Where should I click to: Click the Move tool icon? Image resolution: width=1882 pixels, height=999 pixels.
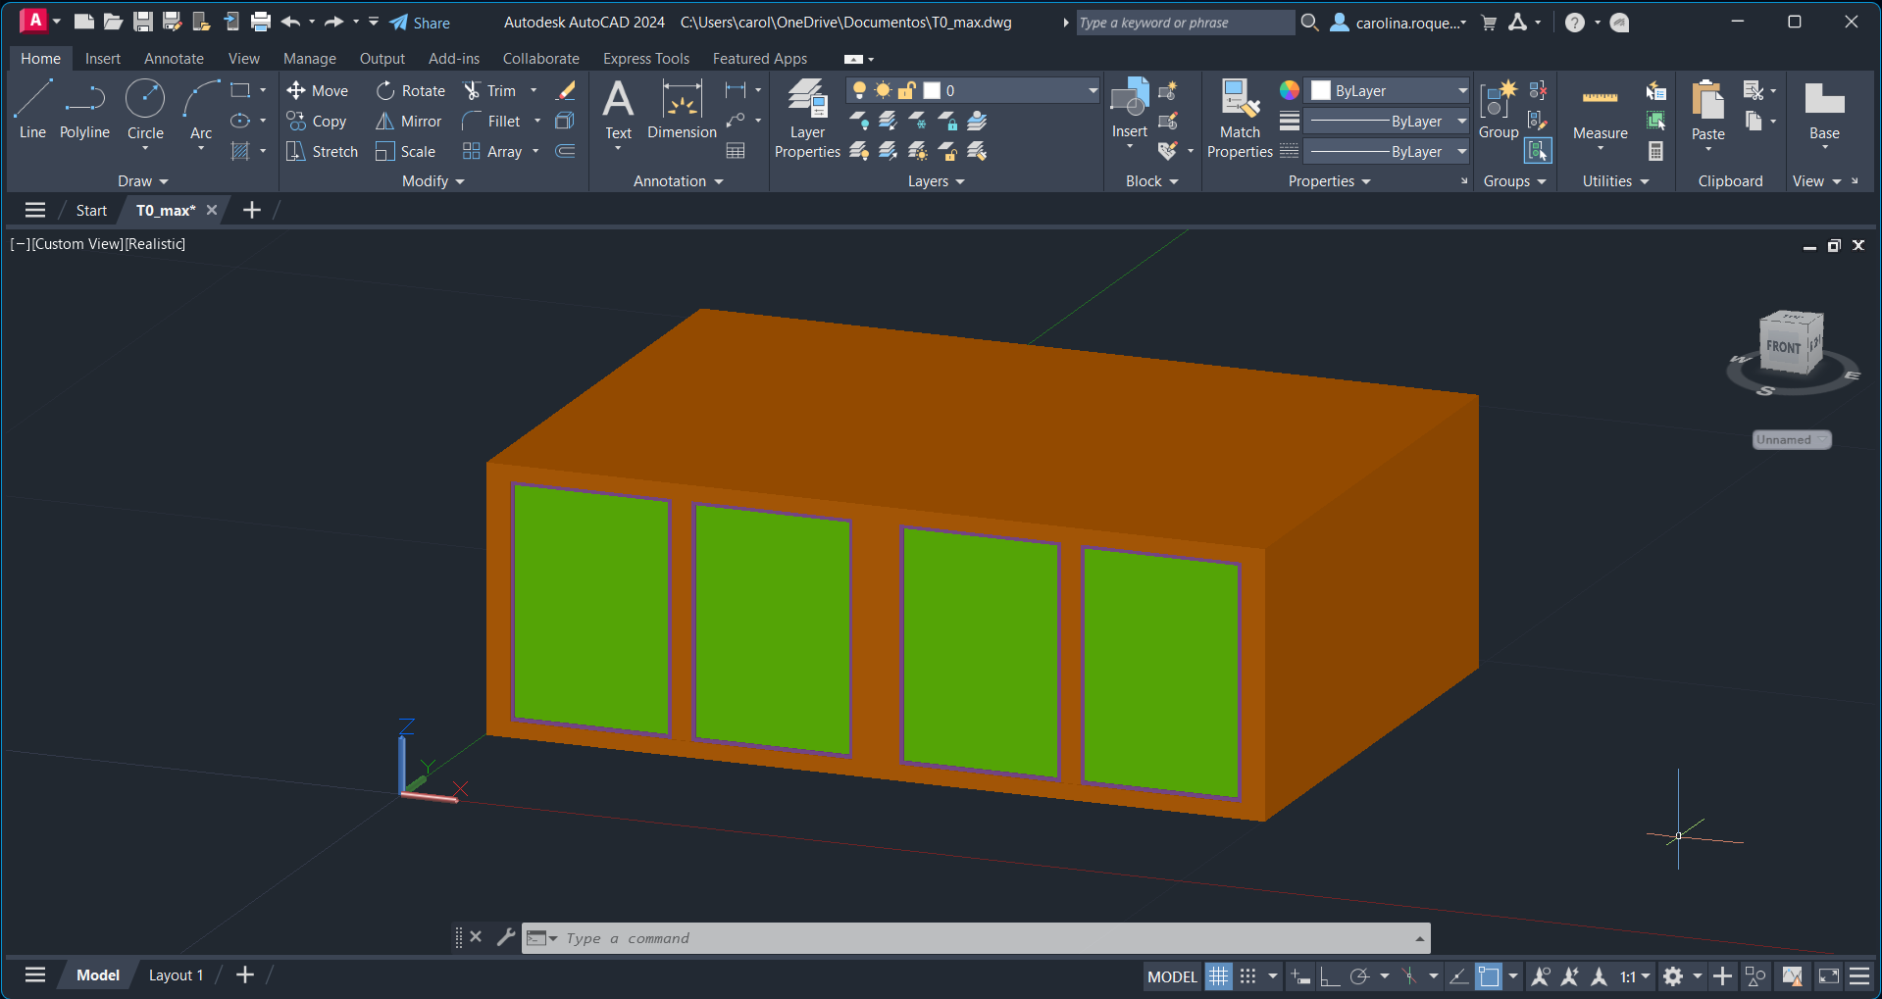point(296,91)
